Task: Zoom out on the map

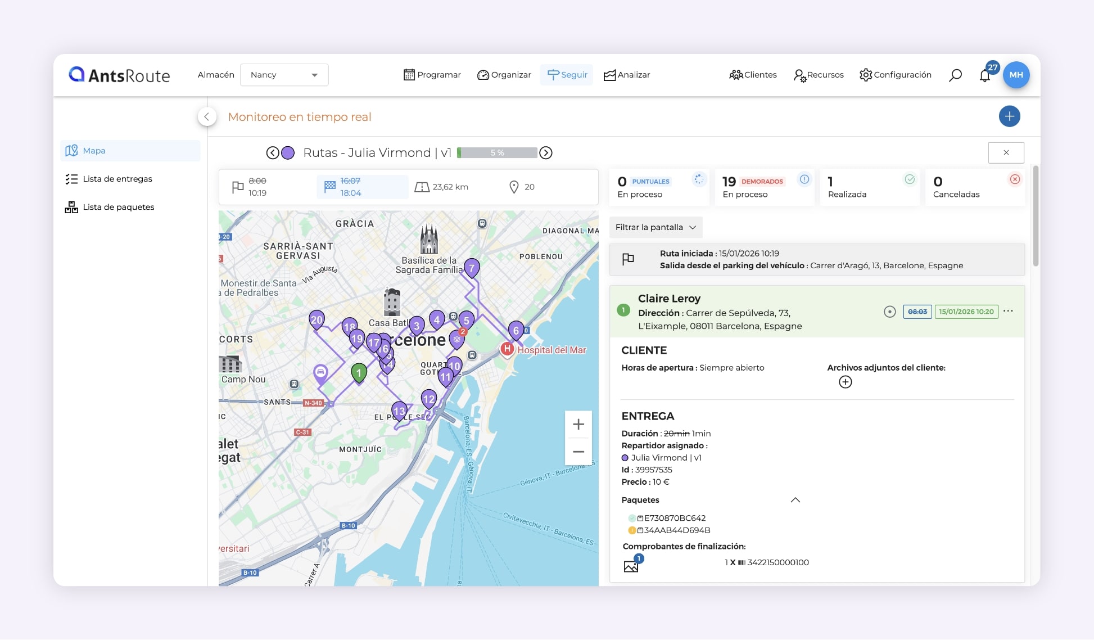Action: 578,452
